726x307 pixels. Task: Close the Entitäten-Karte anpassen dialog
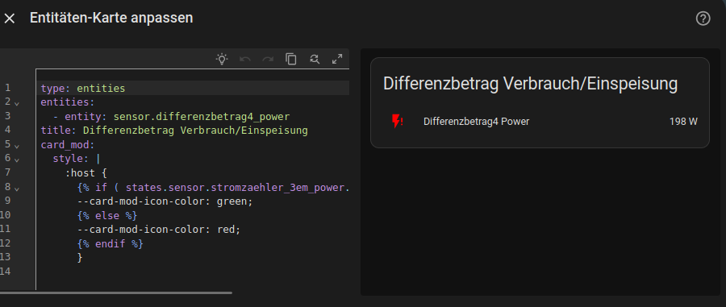pyautogui.click(x=9, y=19)
